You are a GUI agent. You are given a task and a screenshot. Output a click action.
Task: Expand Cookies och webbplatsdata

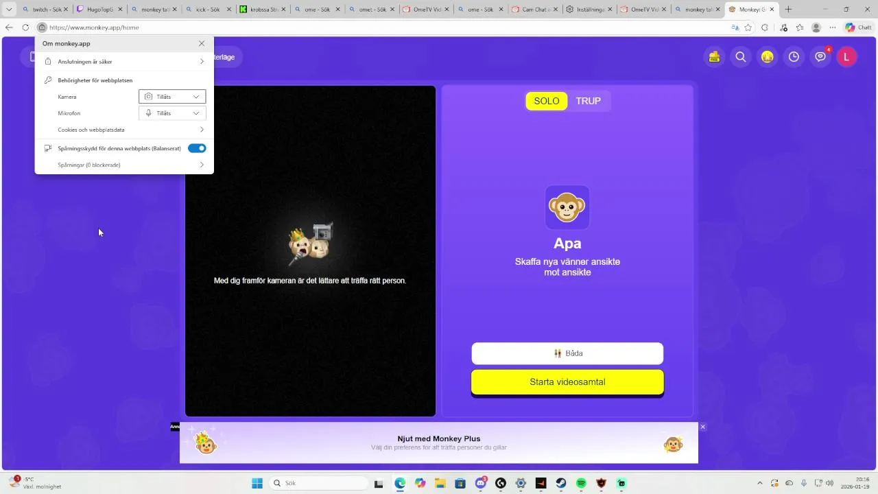124,130
